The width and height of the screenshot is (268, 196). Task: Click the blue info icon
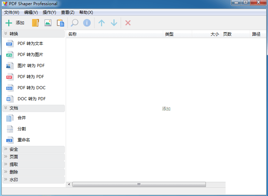[87, 23]
